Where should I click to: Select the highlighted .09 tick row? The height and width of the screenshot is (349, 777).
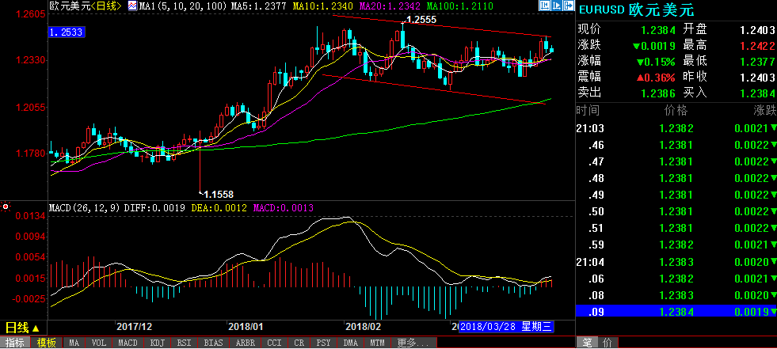coord(676,312)
